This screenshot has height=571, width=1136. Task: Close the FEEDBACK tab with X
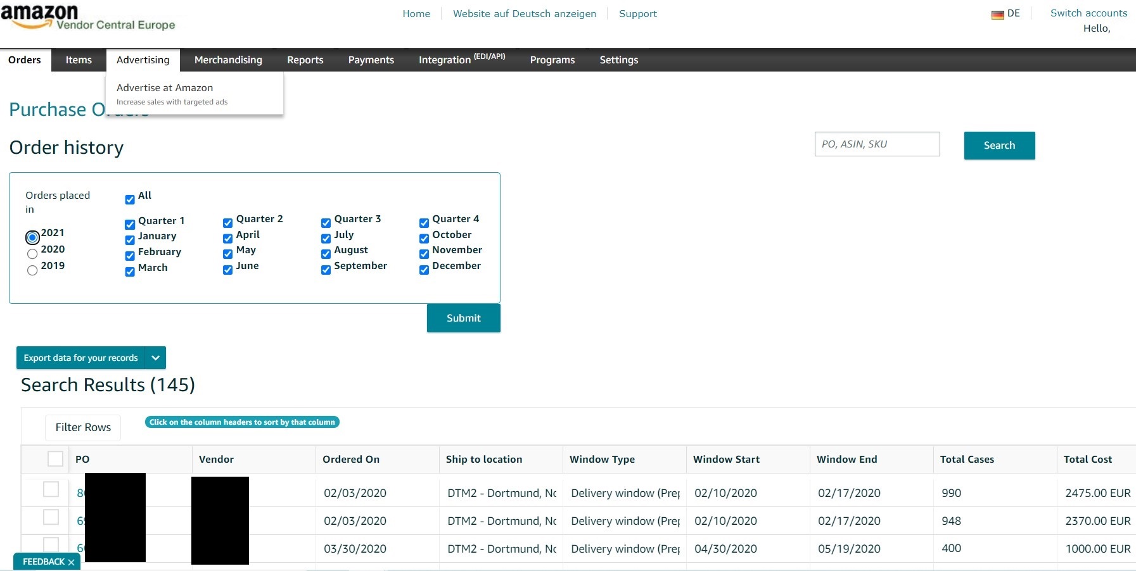coord(71,562)
